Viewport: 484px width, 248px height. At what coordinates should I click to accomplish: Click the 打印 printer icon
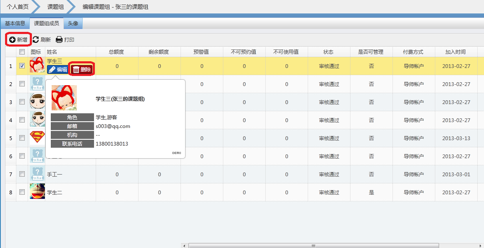coord(59,39)
